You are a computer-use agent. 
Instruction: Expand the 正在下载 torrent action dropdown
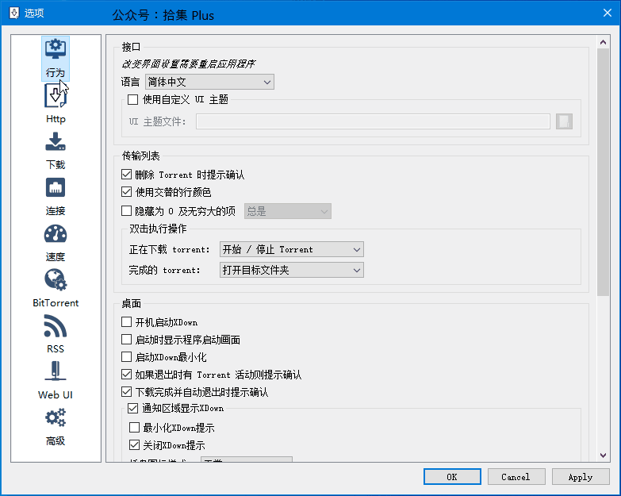(x=292, y=249)
